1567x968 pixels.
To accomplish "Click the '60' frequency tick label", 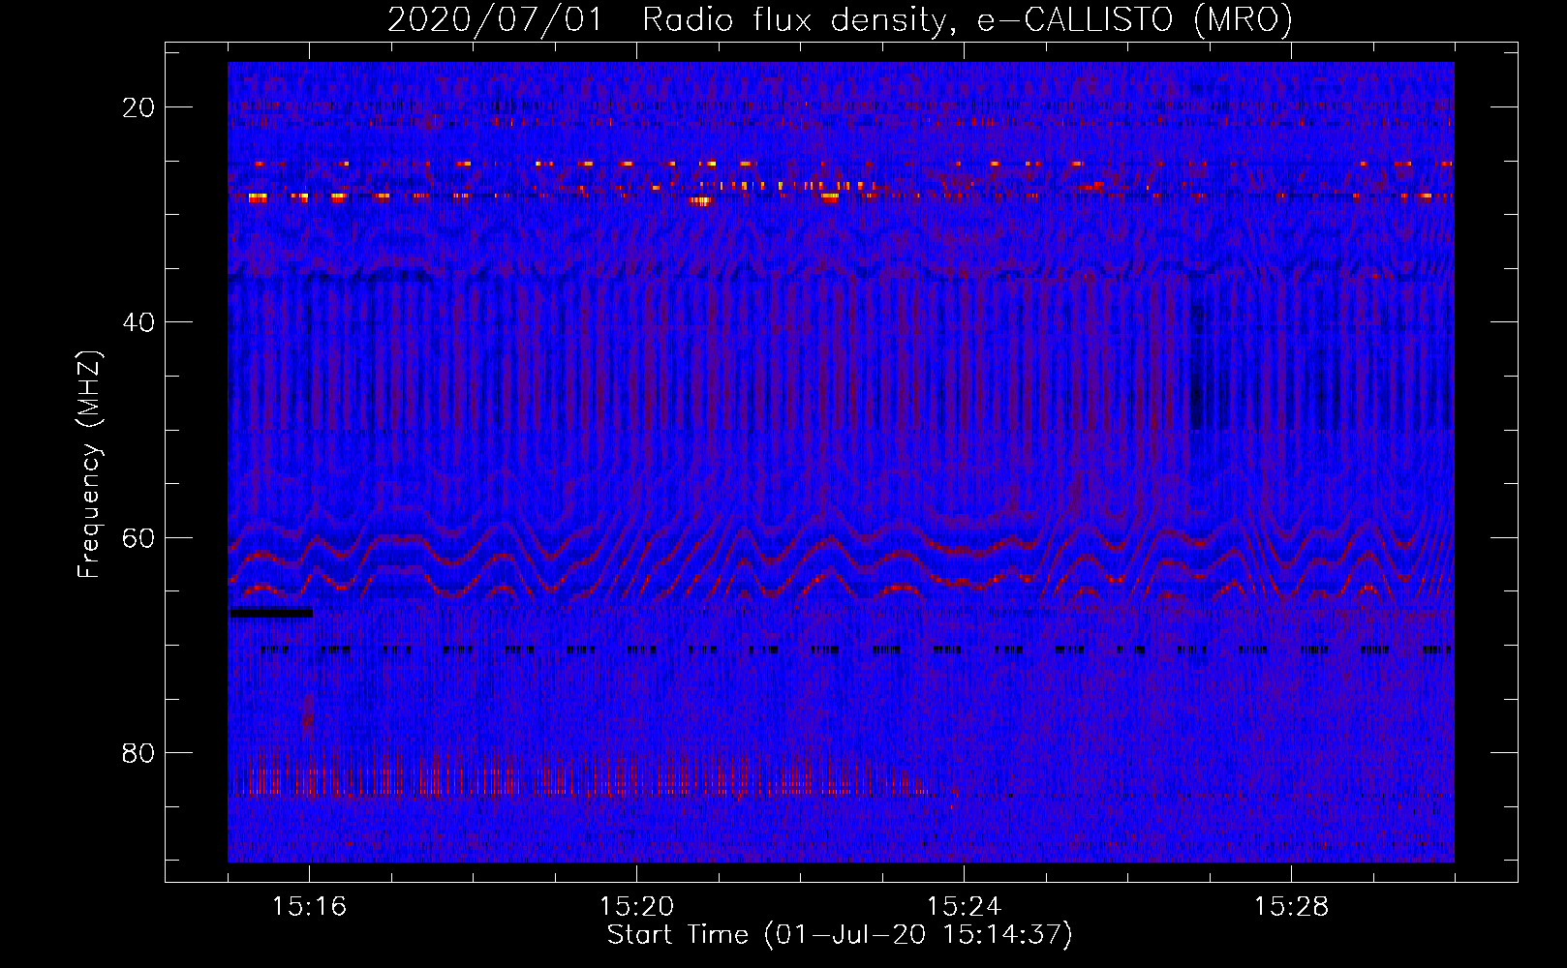I will coord(138,538).
